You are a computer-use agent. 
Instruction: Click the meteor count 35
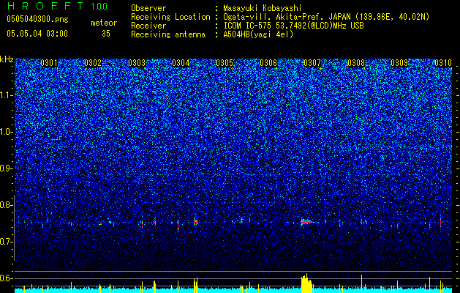click(x=106, y=34)
